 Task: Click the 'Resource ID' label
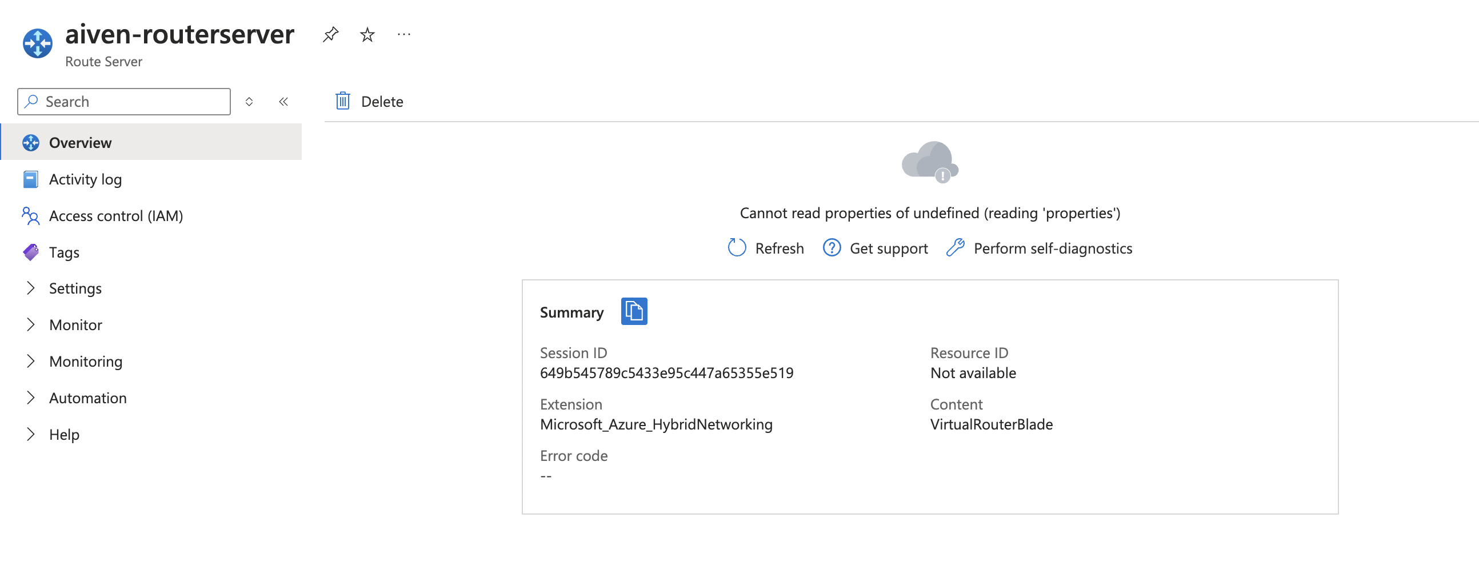point(969,353)
